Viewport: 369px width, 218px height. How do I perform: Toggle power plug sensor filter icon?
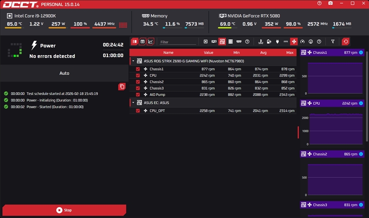tap(278, 42)
